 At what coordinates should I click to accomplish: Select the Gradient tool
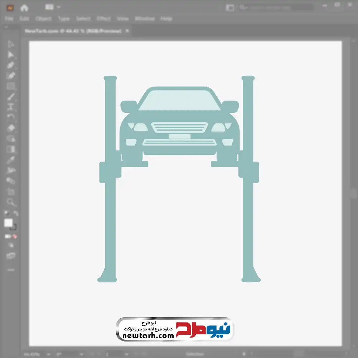click(x=11, y=149)
